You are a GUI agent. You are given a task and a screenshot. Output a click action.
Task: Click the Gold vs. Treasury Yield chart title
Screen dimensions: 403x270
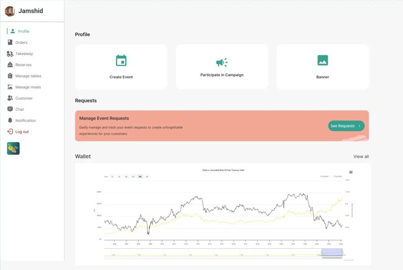pos(224,170)
